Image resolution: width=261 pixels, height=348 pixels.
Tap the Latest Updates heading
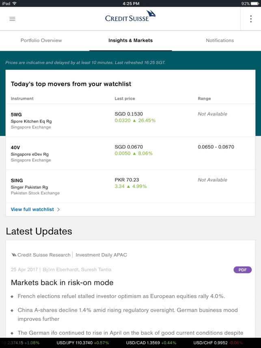(x=39, y=231)
